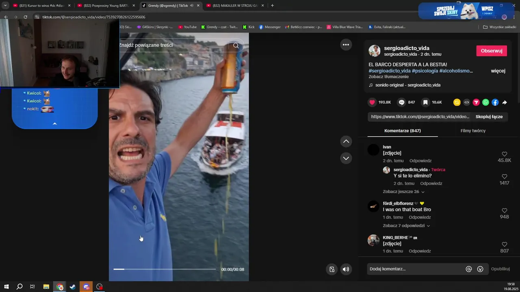
Task: Open comments via the speech bubble icon
Action: click(402, 103)
